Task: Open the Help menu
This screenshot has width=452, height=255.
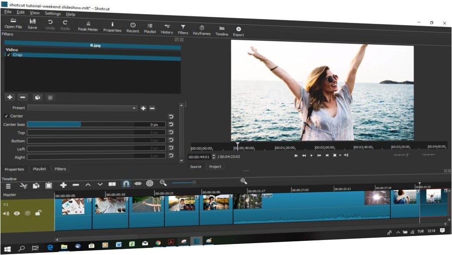Action: pos(70,14)
